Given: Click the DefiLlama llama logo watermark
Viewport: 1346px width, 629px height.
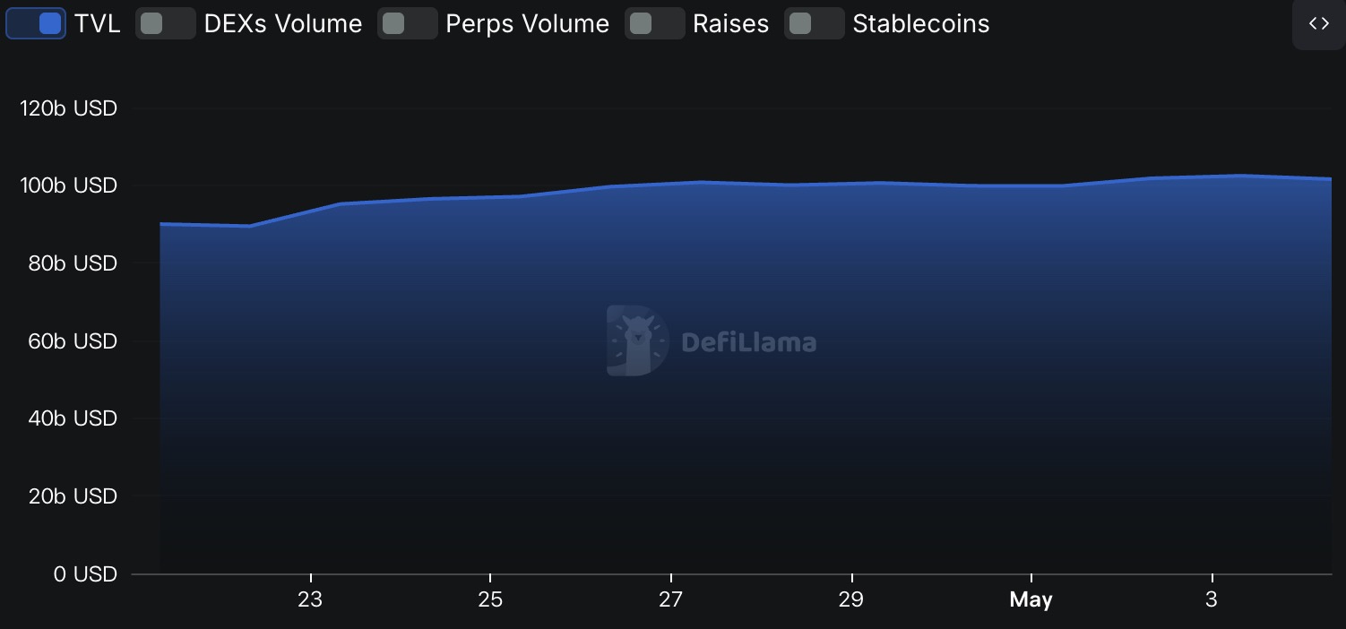Looking at the screenshot, I should [637, 340].
